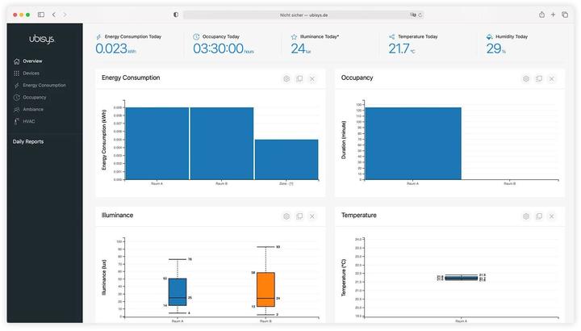
Task: Close the Illuminance chart panel
Action: coord(312,216)
